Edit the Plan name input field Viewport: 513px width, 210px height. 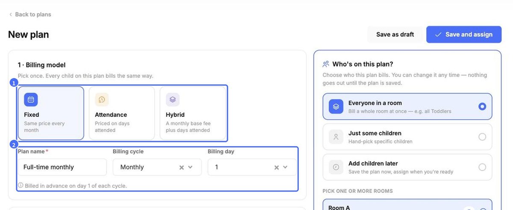[x=62, y=167]
